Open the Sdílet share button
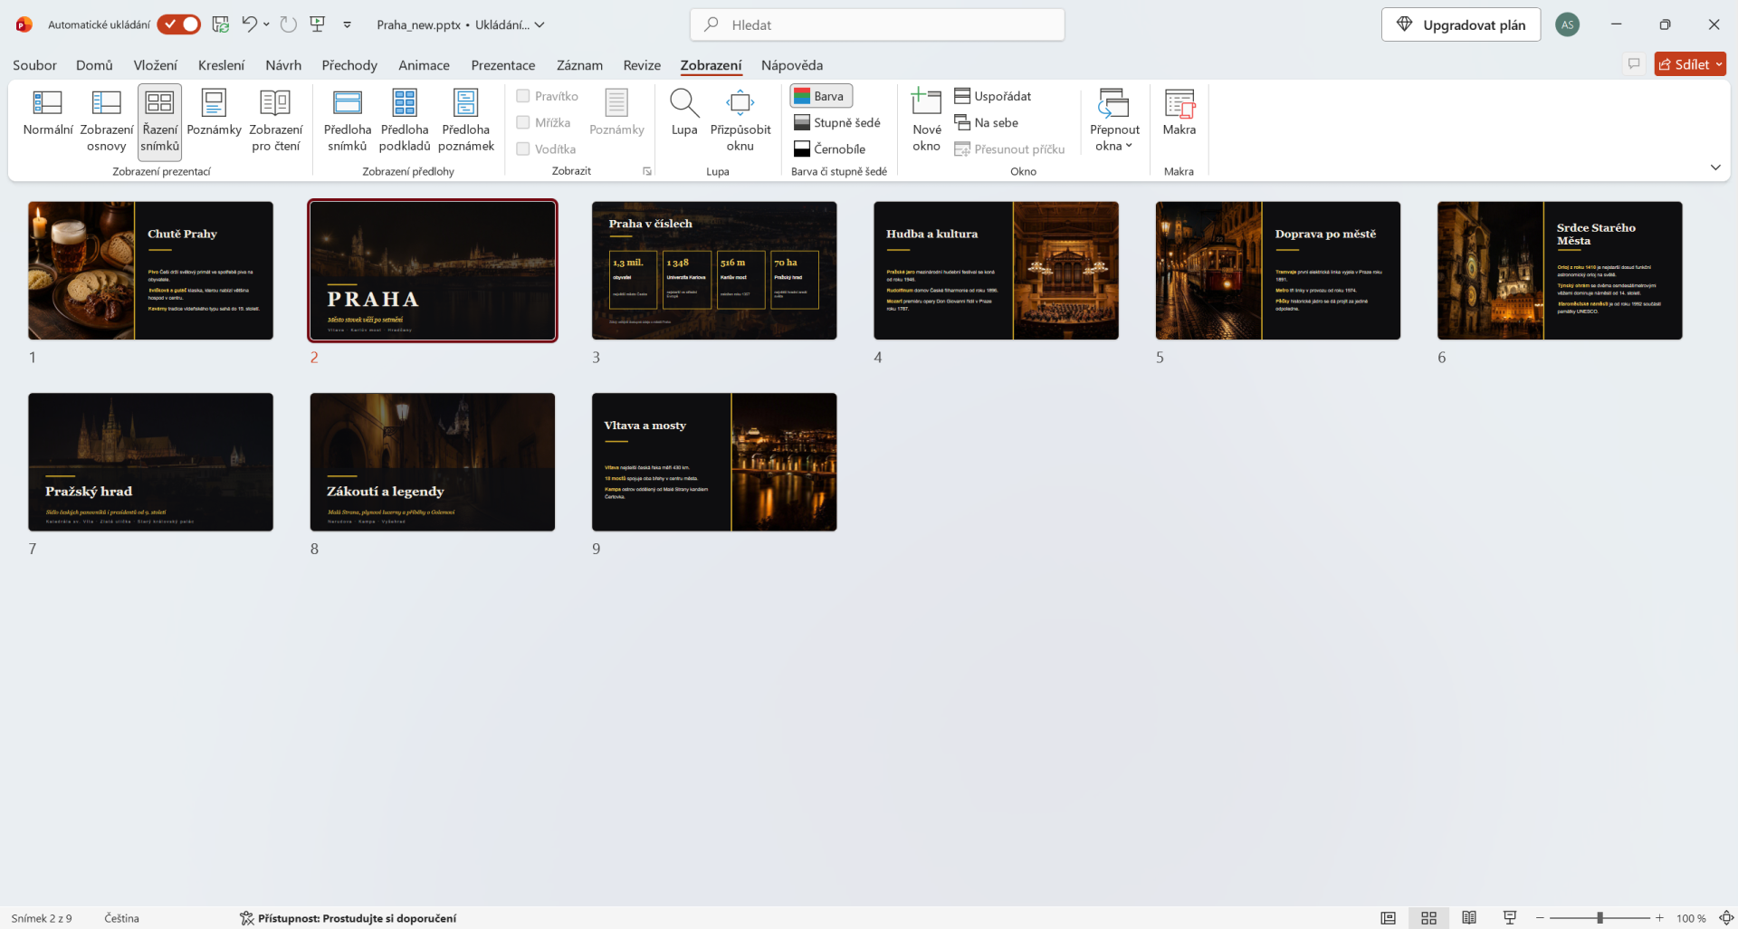1738x929 pixels. tap(1690, 64)
